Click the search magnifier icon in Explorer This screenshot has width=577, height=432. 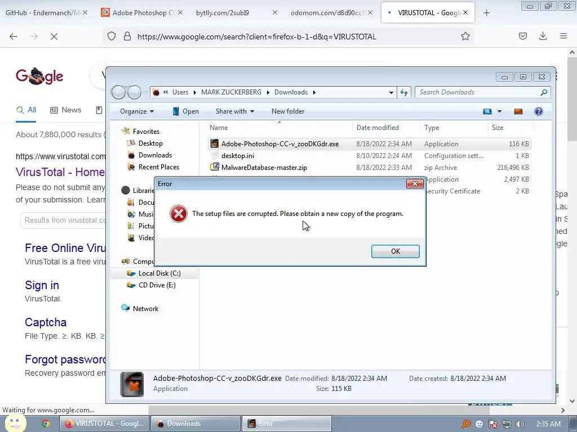544,92
